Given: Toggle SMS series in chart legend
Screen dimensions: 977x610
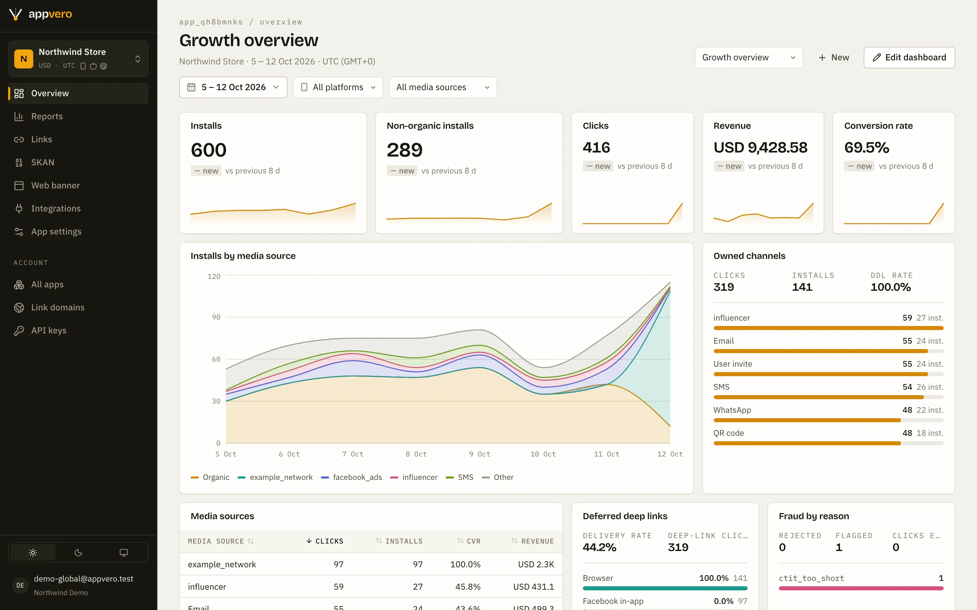Looking at the screenshot, I should 459,477.
